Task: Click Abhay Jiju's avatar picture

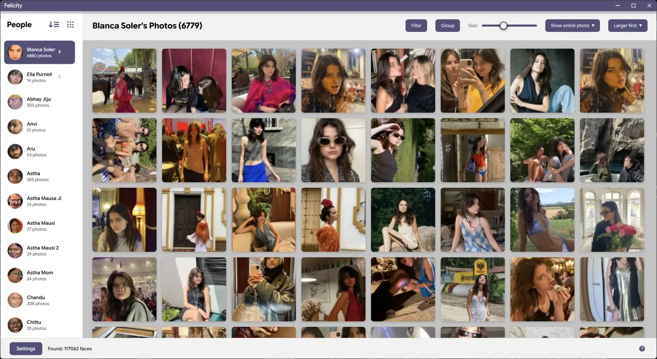Action: (15, 102)
